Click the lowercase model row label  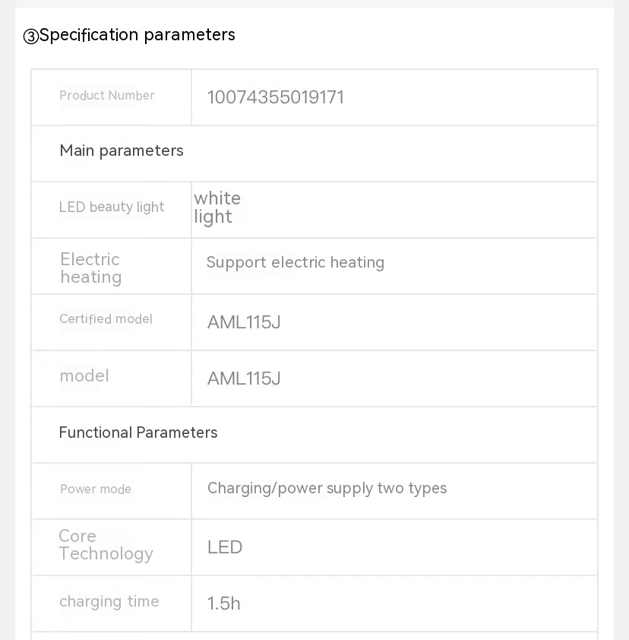click(84, 375)
